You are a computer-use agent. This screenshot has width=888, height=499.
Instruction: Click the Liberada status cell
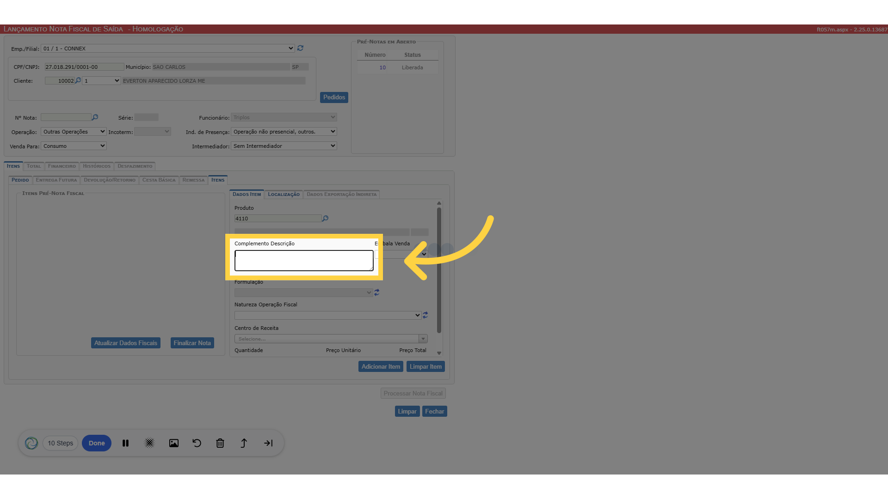point(412,67)
